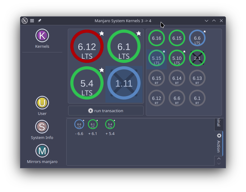The width and height of the screenshot is (246, 192).
Task: Click the down arrow below the Action tab
Action: 219,163
